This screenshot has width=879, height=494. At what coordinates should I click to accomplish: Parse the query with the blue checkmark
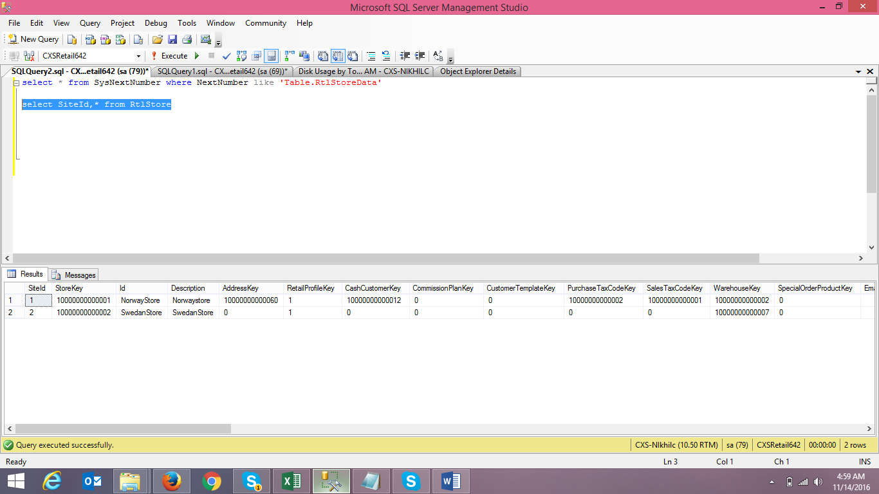tap(227, 56)
